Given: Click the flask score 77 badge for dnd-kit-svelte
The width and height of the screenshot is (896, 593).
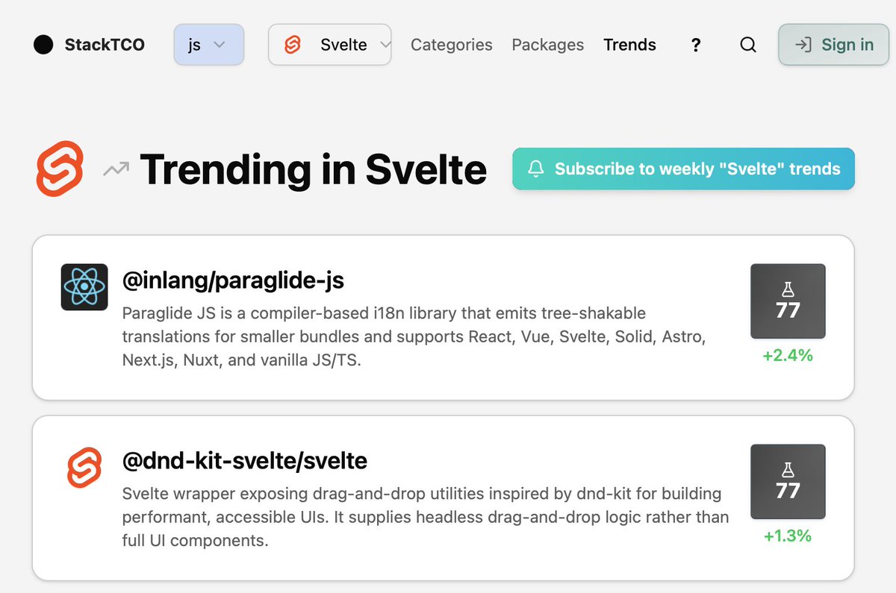Looking at the screenshot, I should [x=788, y=482].
